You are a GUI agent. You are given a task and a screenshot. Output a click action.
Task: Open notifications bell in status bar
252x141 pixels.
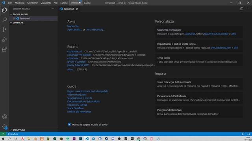(248, 134)
